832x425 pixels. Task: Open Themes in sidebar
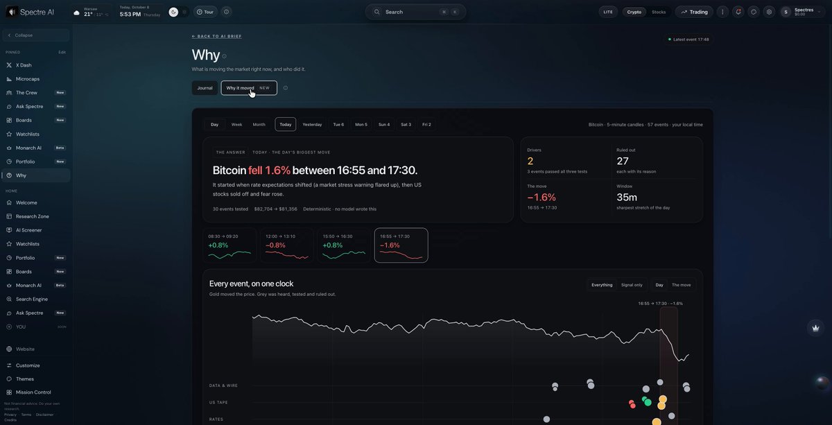click(x=36, y=379)
